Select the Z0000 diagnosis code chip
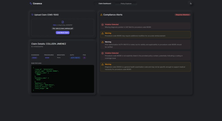The height and width of the screenshot is (121, 222). (x=34, y=58)
